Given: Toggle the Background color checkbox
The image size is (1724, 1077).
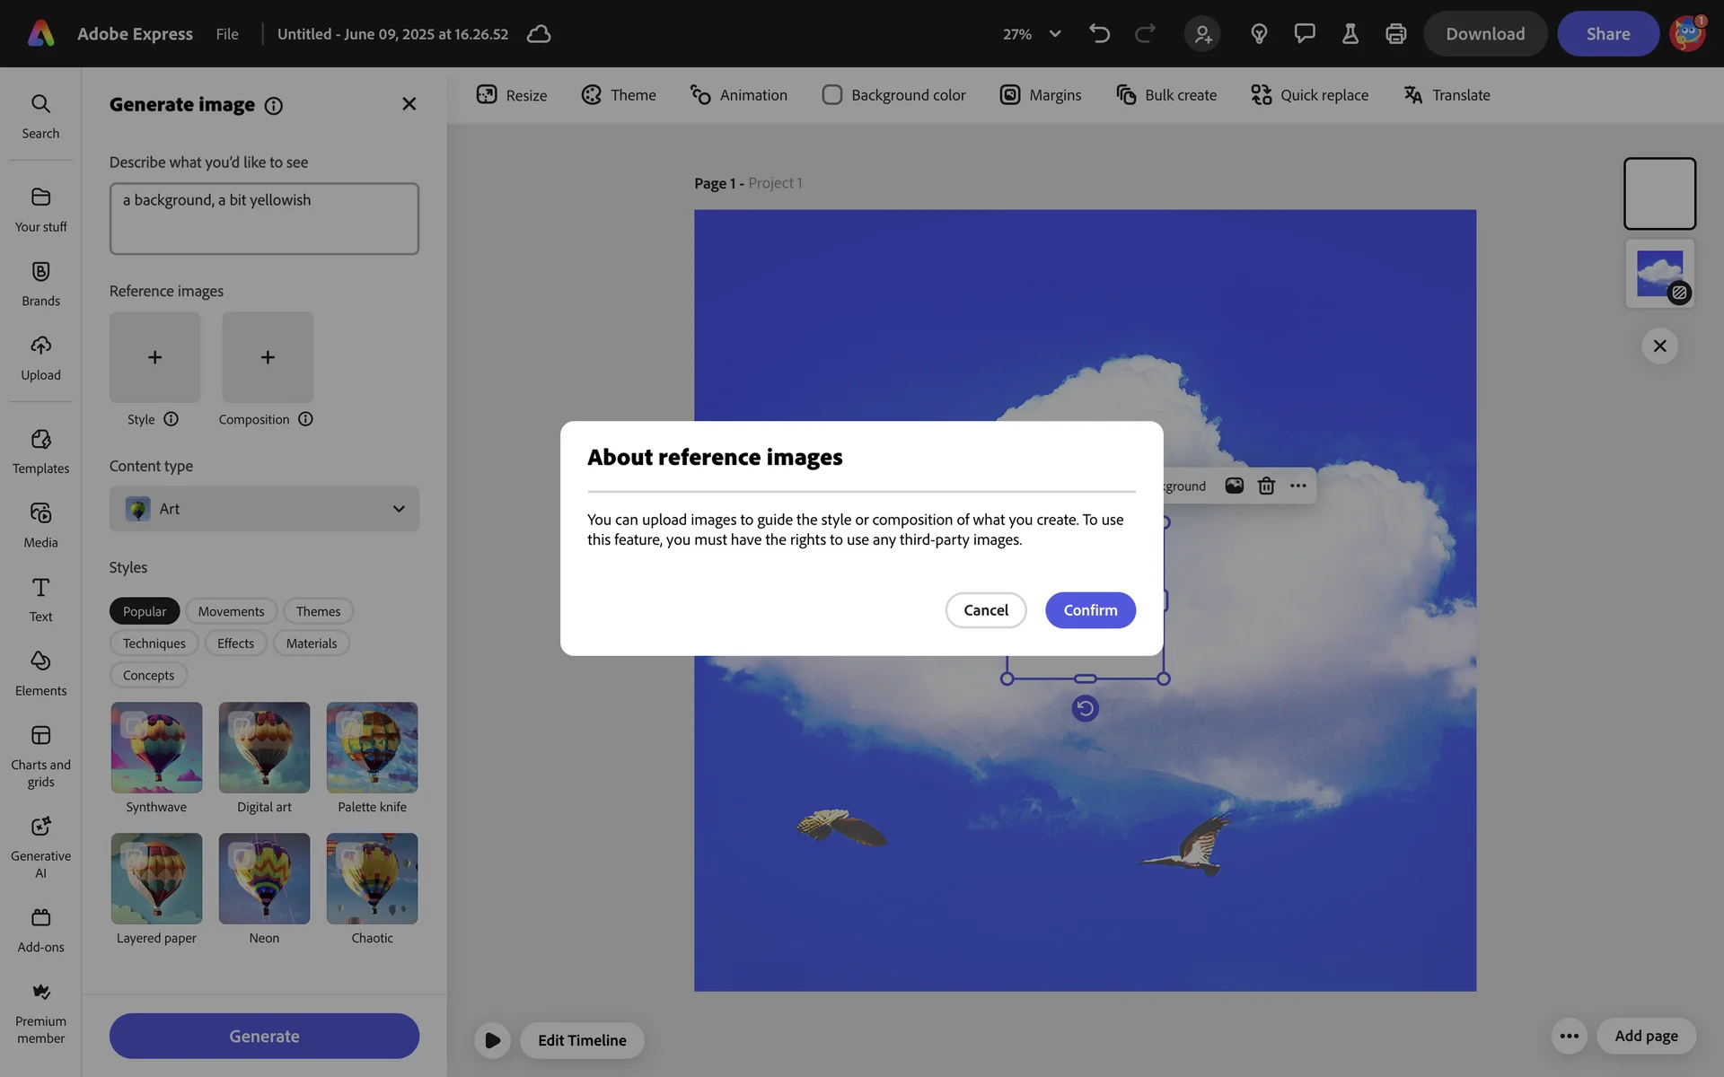Looking at the screenshot, I should (x=831, y=95).
